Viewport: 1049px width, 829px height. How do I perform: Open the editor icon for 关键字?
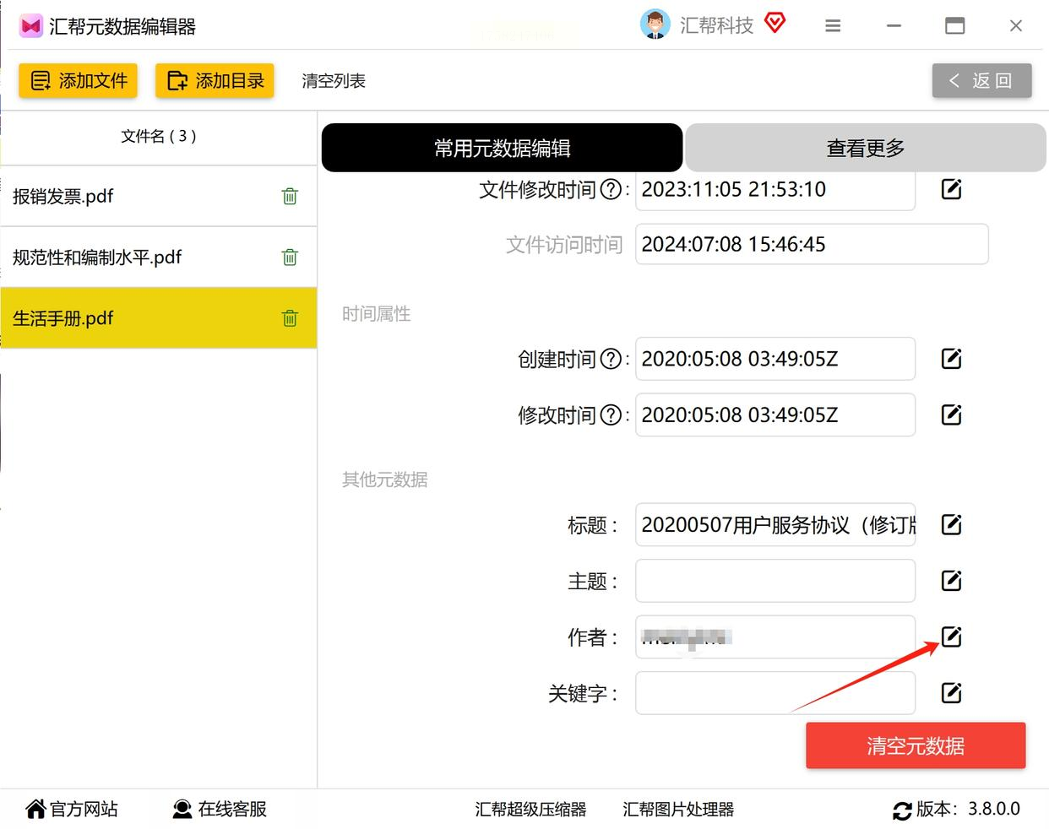(951, 692)
